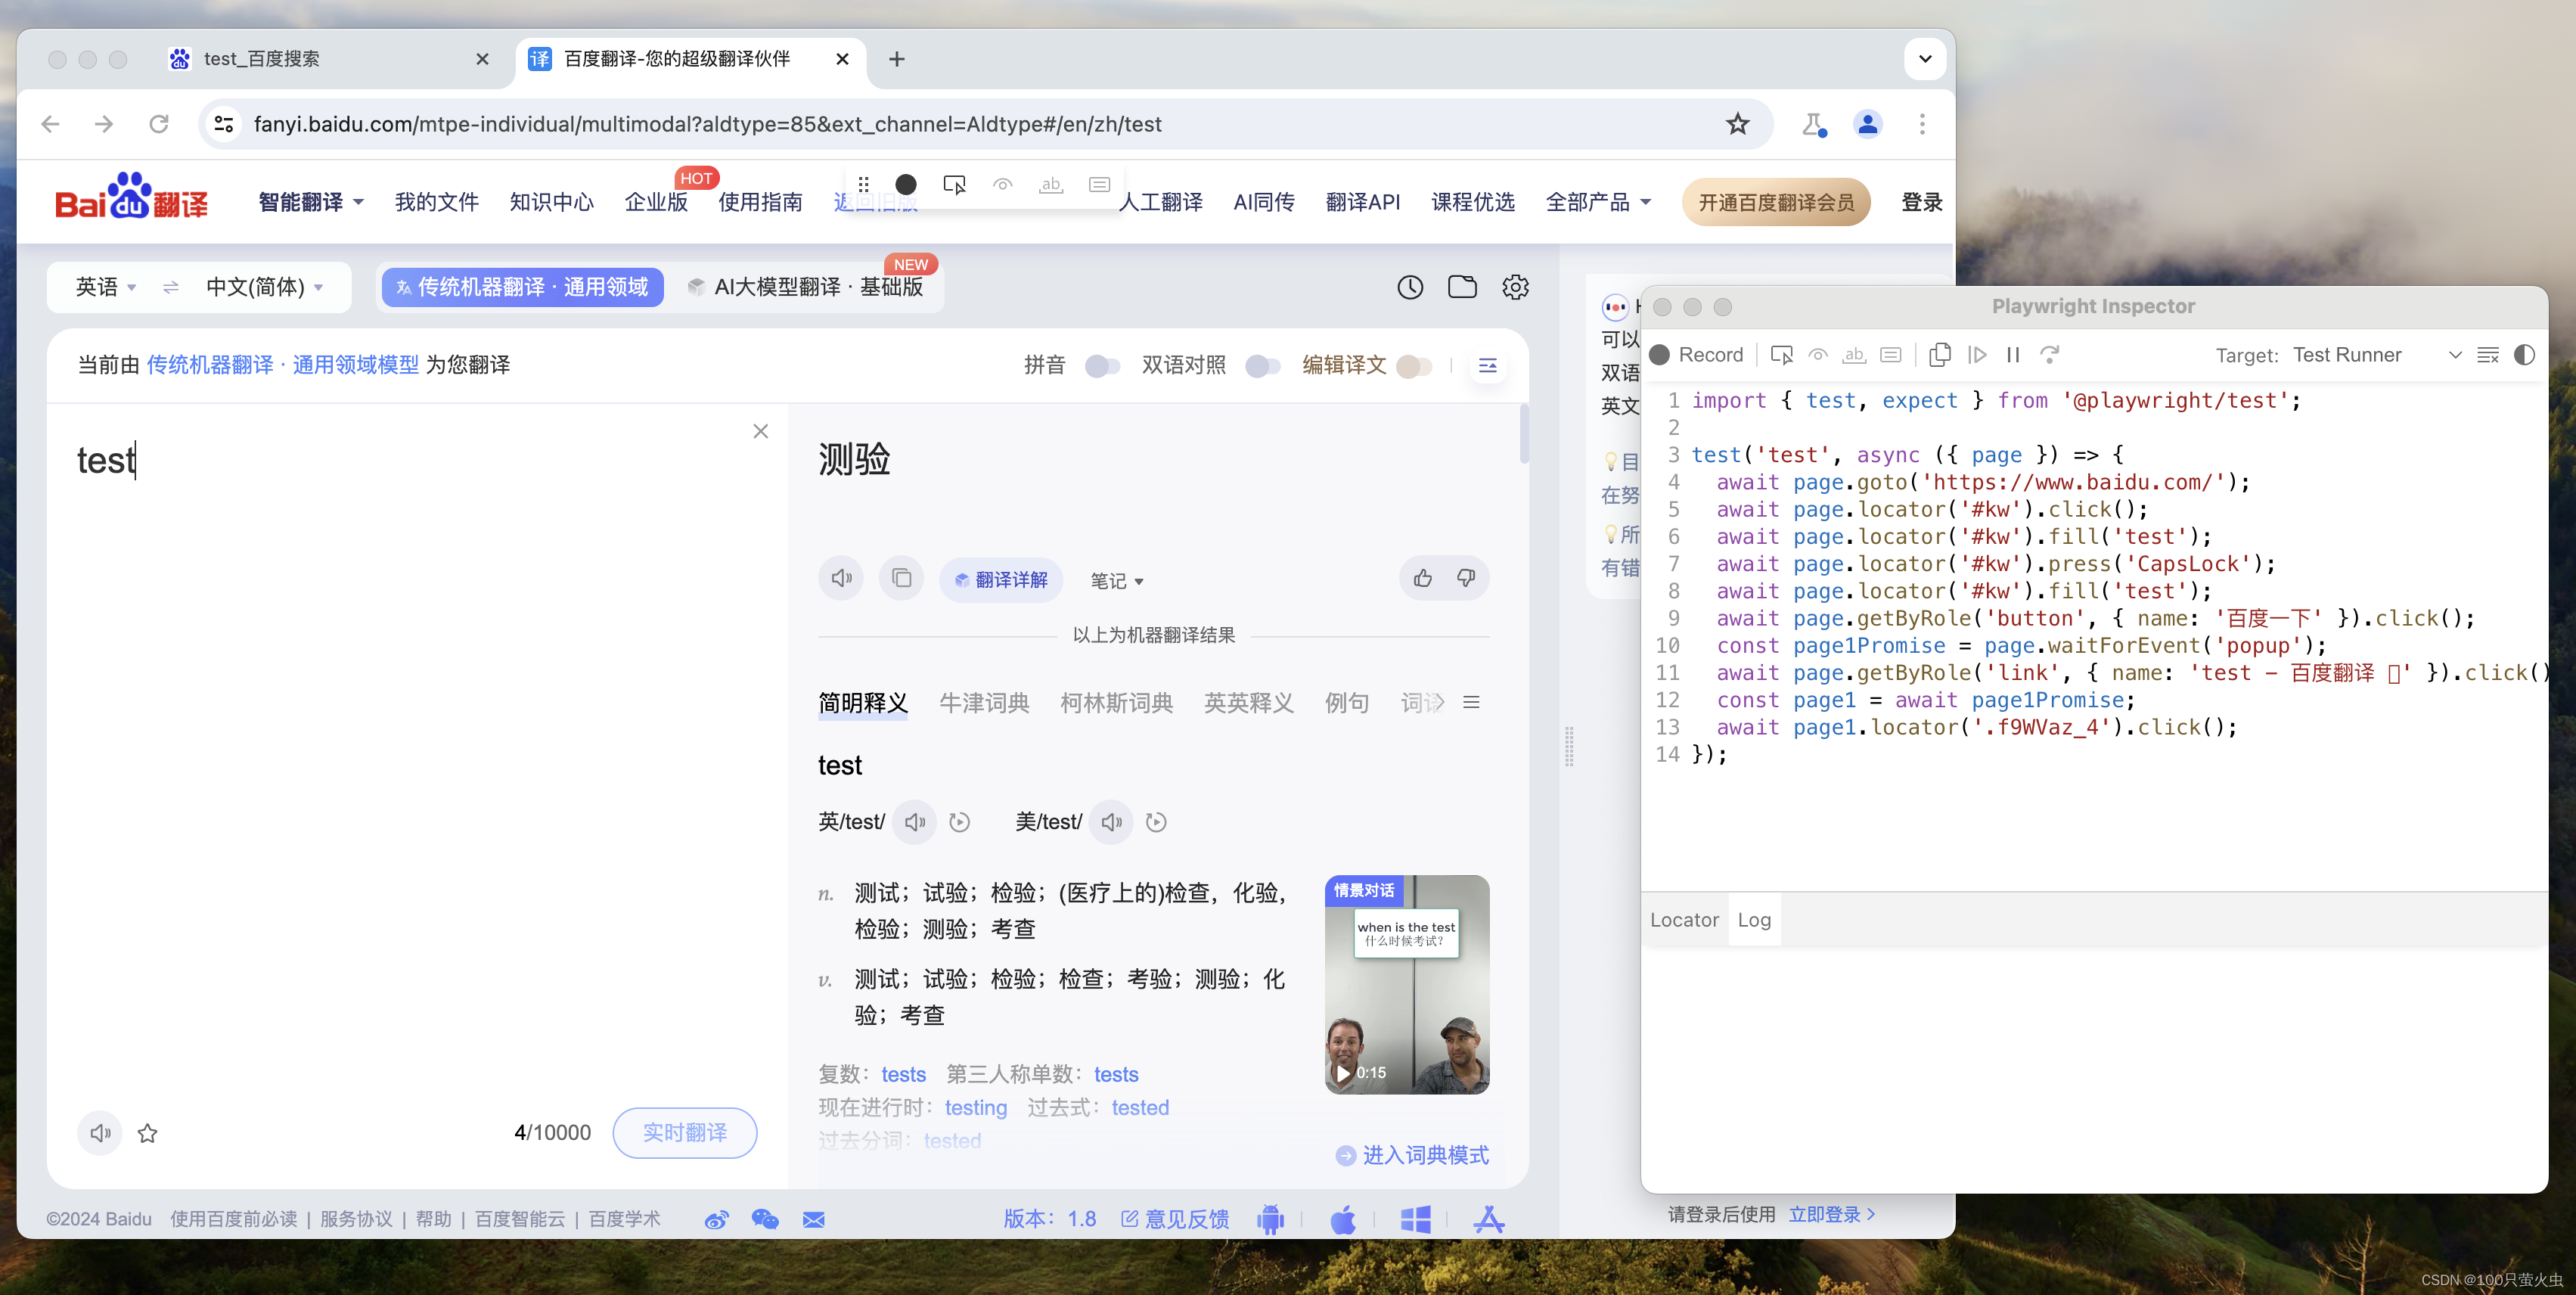Collapse the side panel toggle icon

(1487, 366)
